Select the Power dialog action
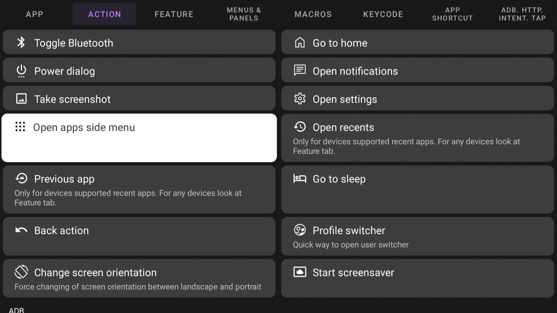Screen dimensions: 557x313 click(x=139, y=70)
